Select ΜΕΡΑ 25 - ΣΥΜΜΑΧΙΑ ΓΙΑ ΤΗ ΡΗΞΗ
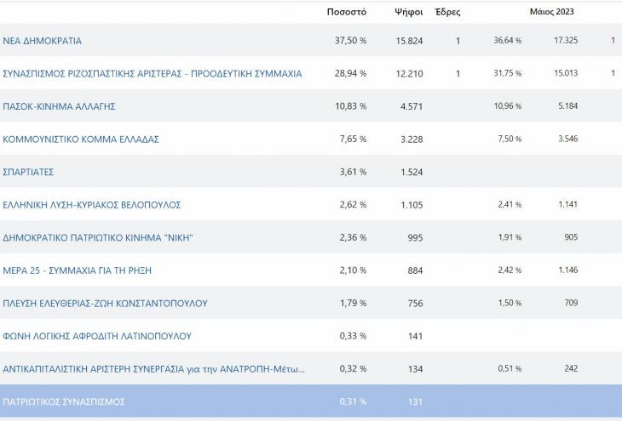622x421 pixels. [77, 270]
